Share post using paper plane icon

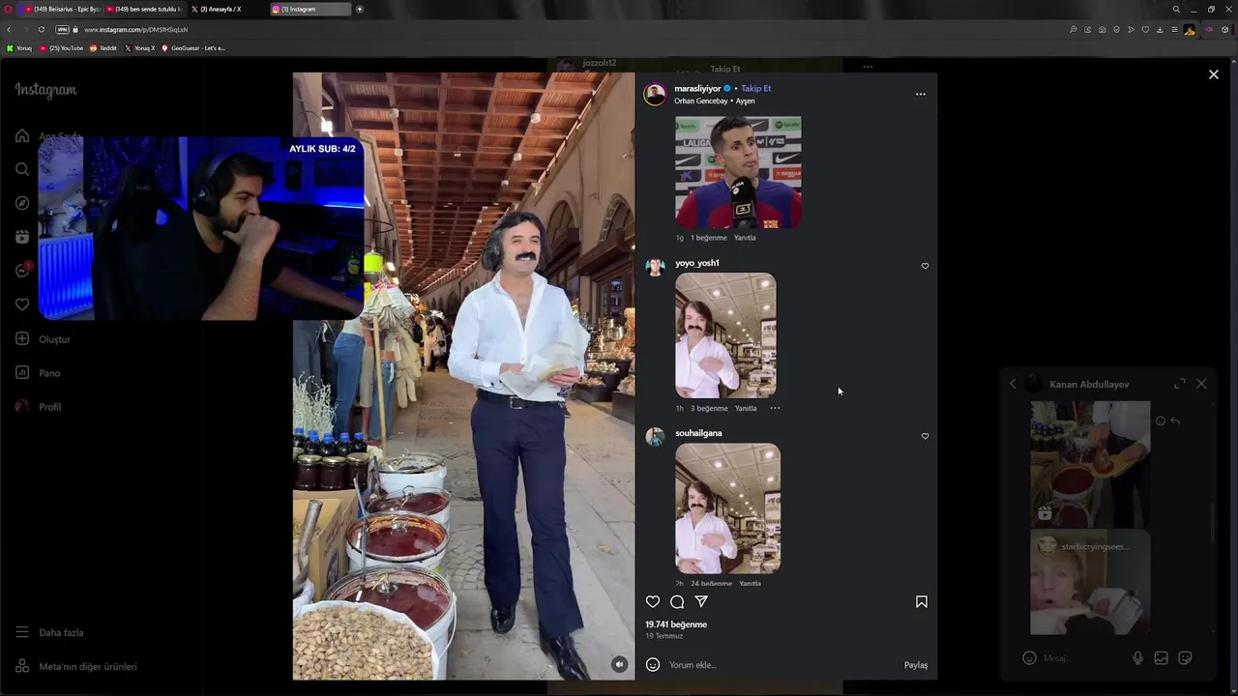[x=701, y=601]
